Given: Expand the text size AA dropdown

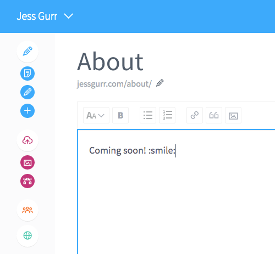Looking at the screenshot, I should pyautogui.click(x=96, y=115).
